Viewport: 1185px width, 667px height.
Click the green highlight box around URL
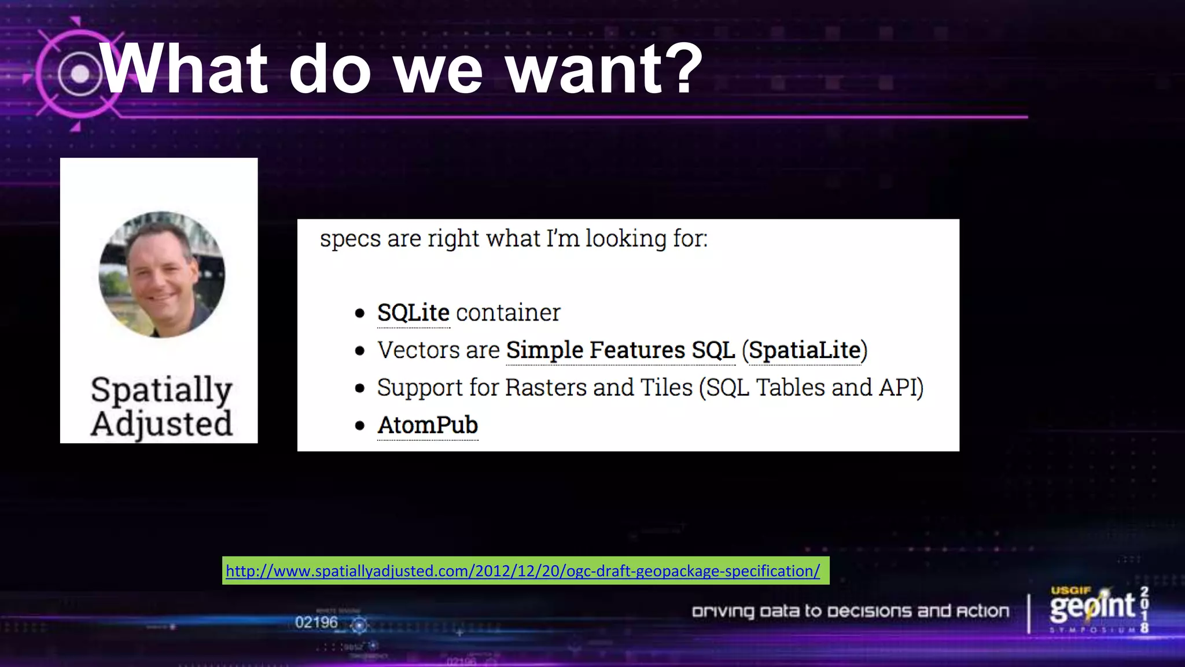(x=825, y=571)
